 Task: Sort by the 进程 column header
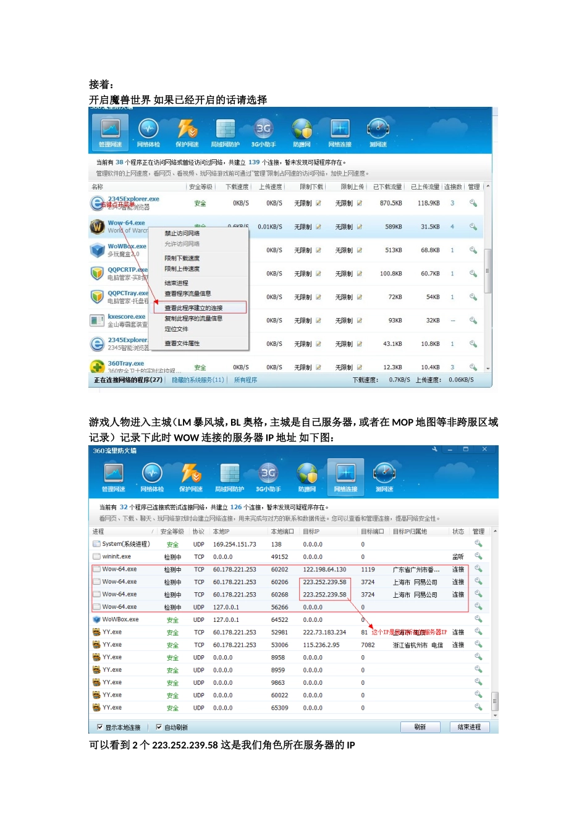tap(98, 531)
